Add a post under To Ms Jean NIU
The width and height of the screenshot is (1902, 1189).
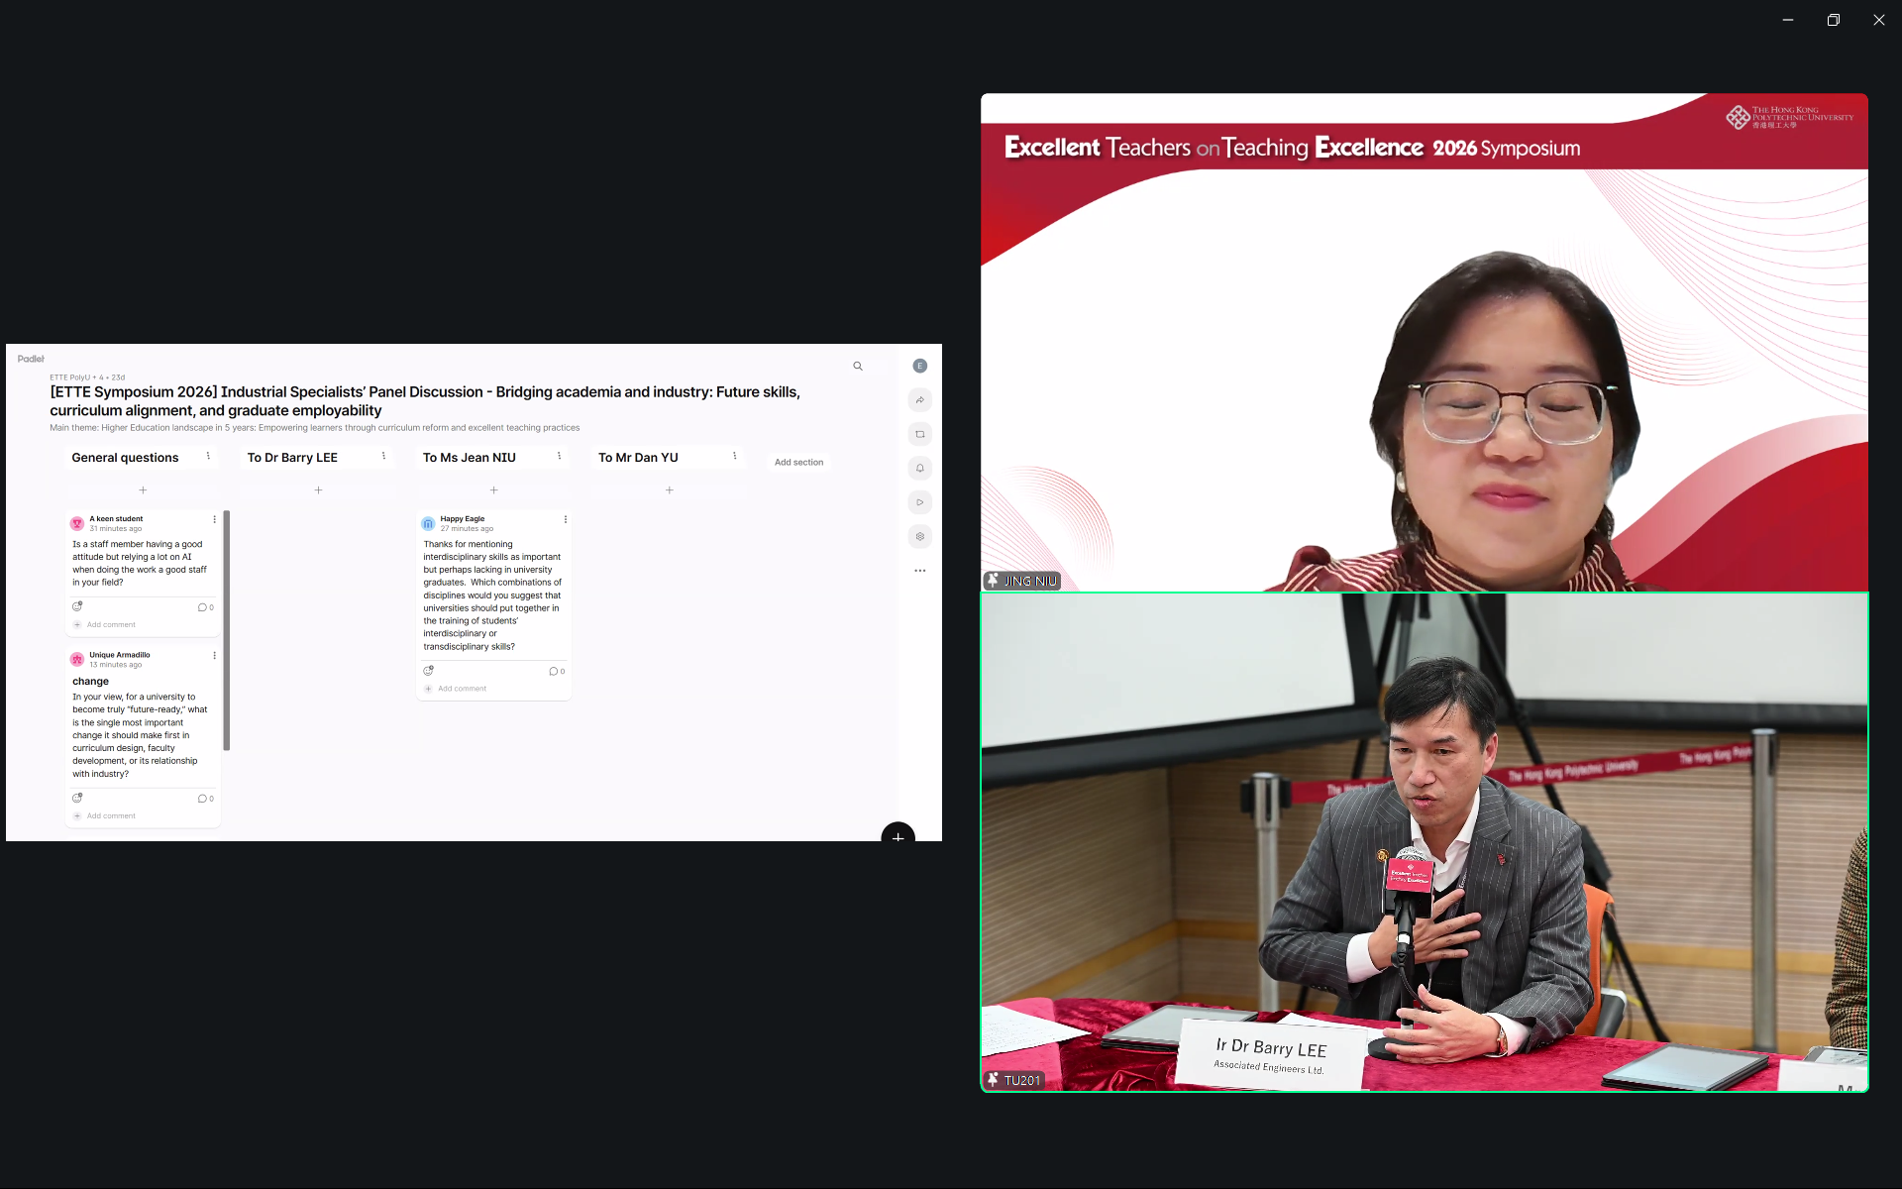[493, 490]
